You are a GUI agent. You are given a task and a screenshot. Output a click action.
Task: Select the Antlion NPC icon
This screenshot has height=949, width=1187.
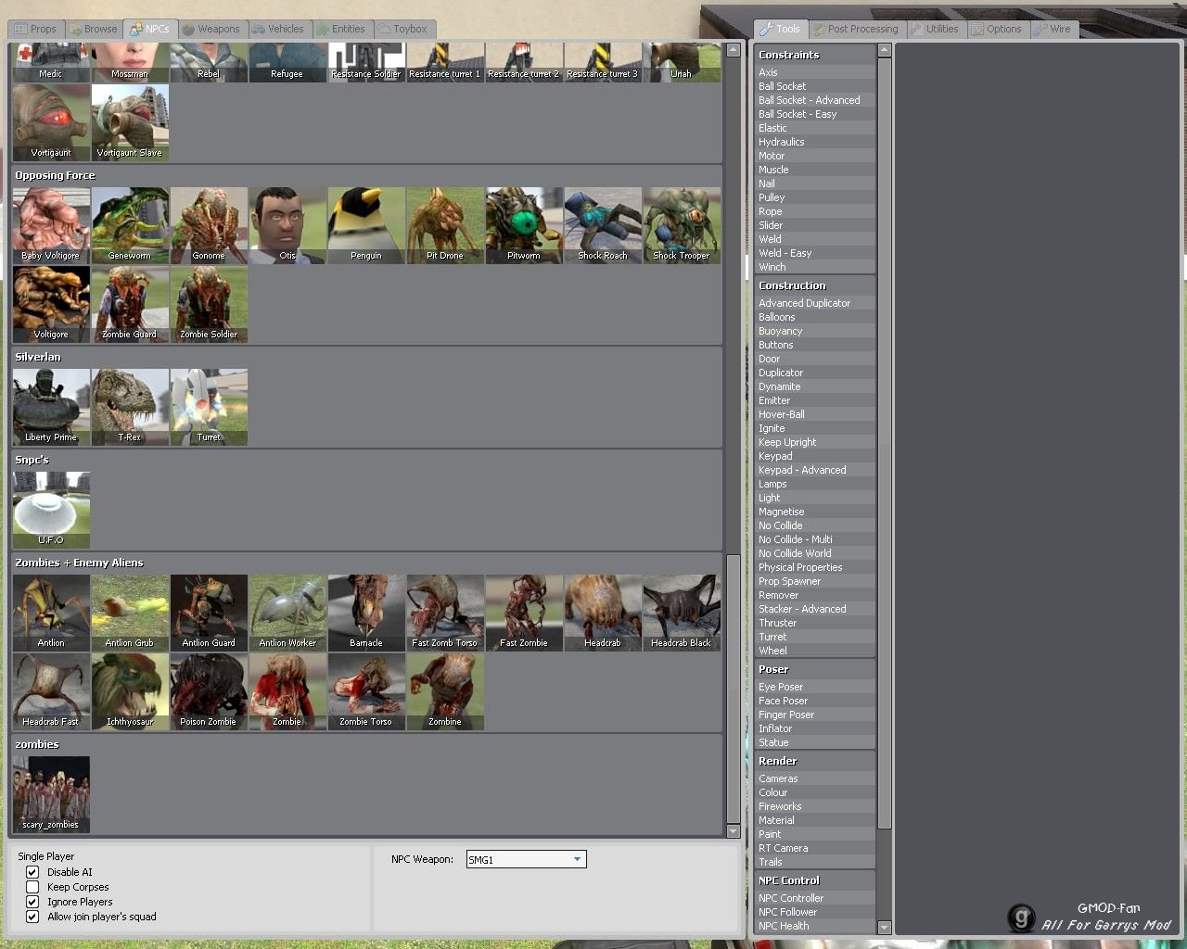click(x=51, y=614)
